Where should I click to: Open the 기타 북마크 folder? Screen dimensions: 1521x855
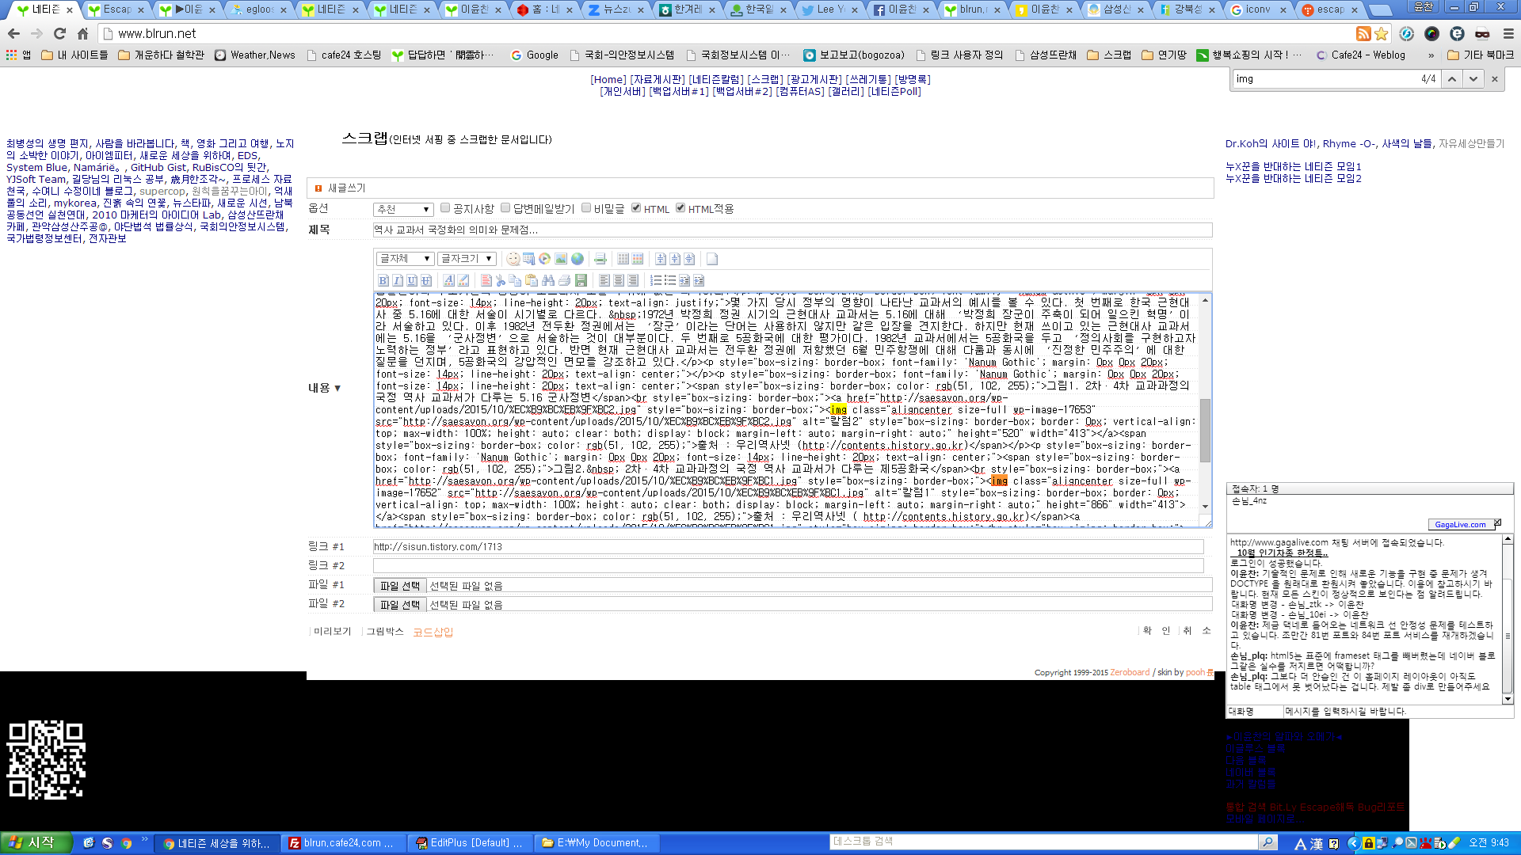(x=1480, y=55)
